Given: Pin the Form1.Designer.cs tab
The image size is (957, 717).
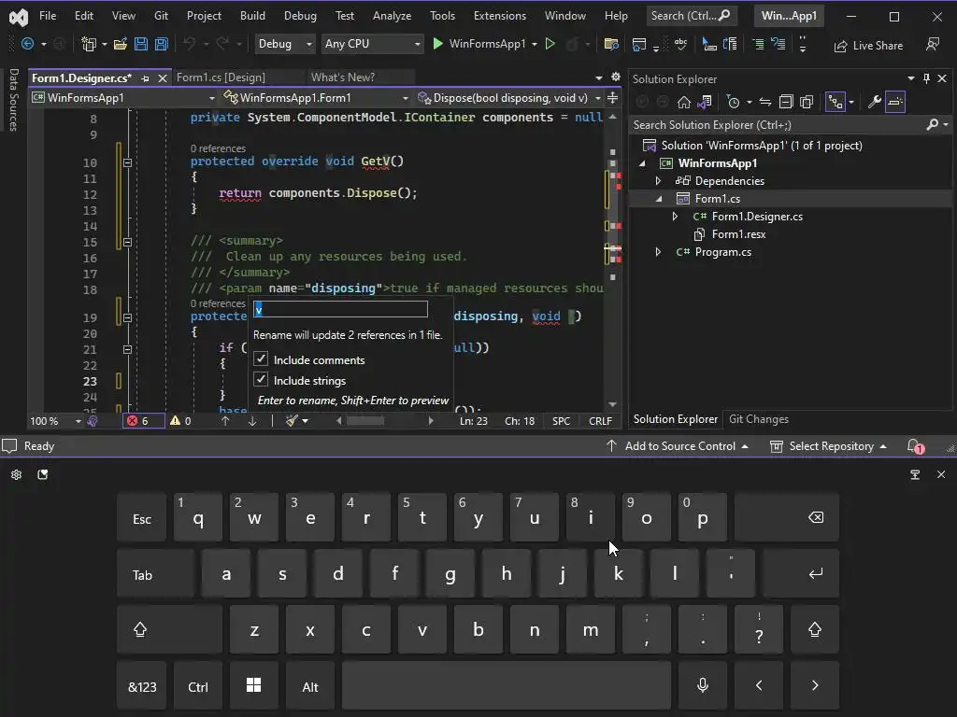Looking at the screenshot, I should tap(145, 78).
